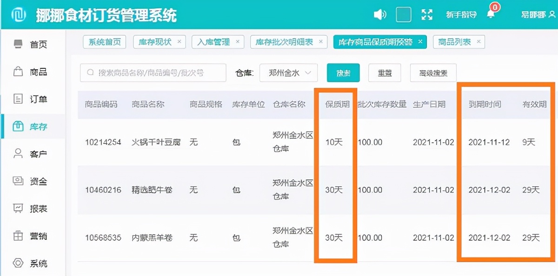Select the 营销 marketing sidebar icon
This screenshot has width=558, height=276.
click(28, 236)
